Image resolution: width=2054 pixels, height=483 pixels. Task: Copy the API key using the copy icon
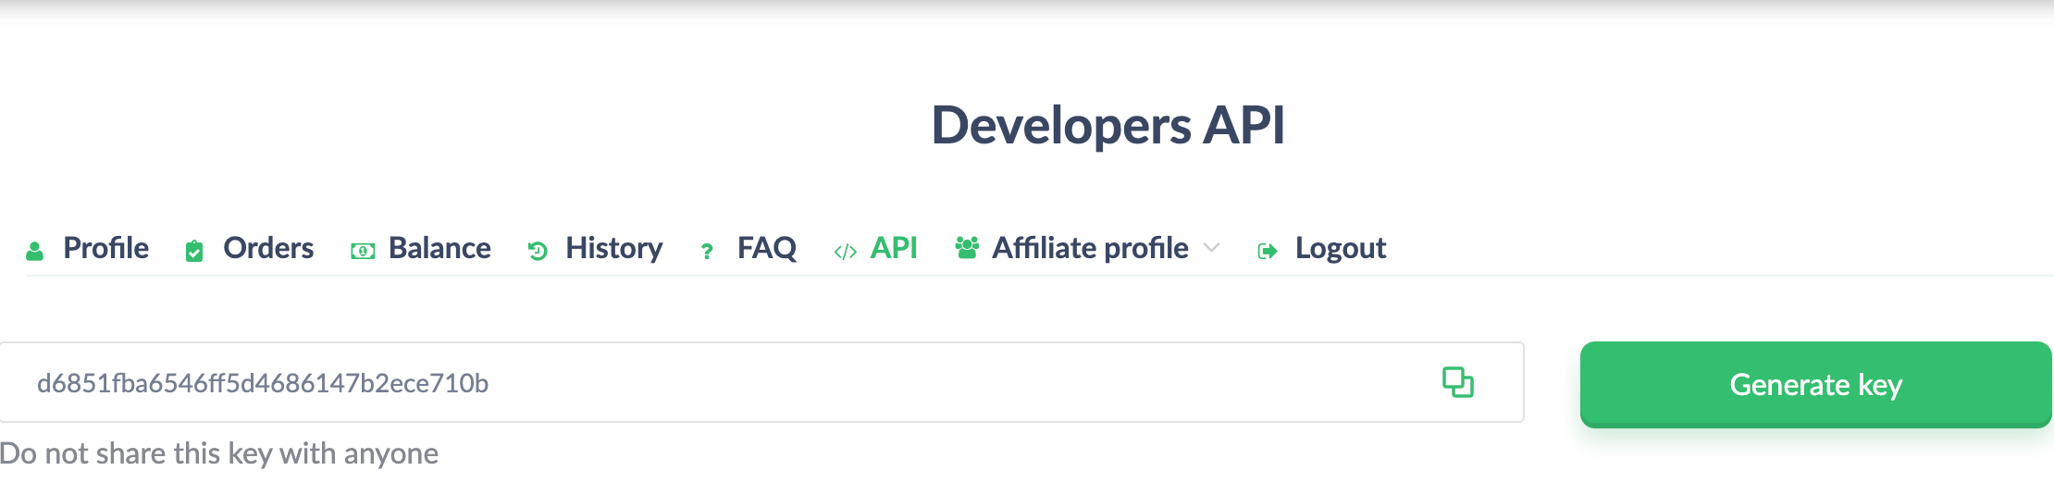tap(1457, 382)
